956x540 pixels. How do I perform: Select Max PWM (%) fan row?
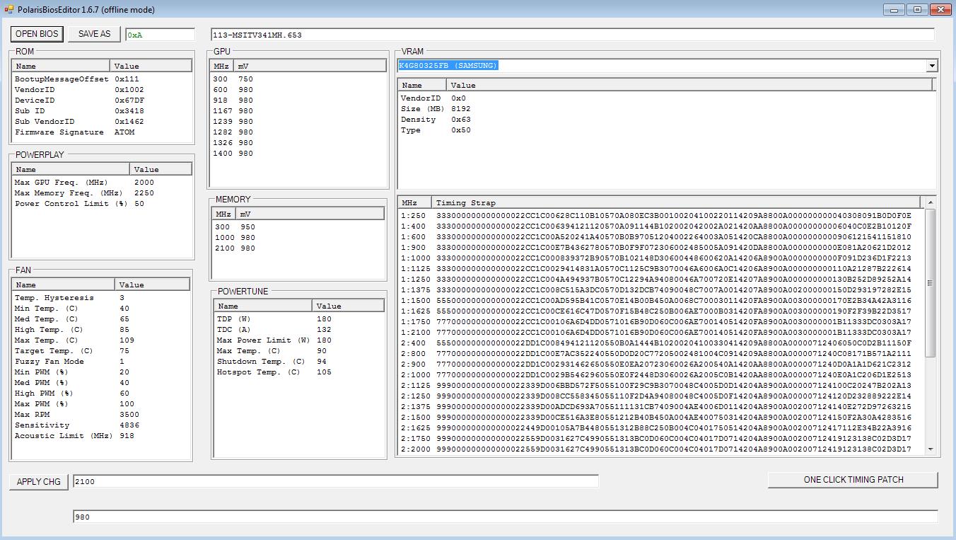pos(101,404)
